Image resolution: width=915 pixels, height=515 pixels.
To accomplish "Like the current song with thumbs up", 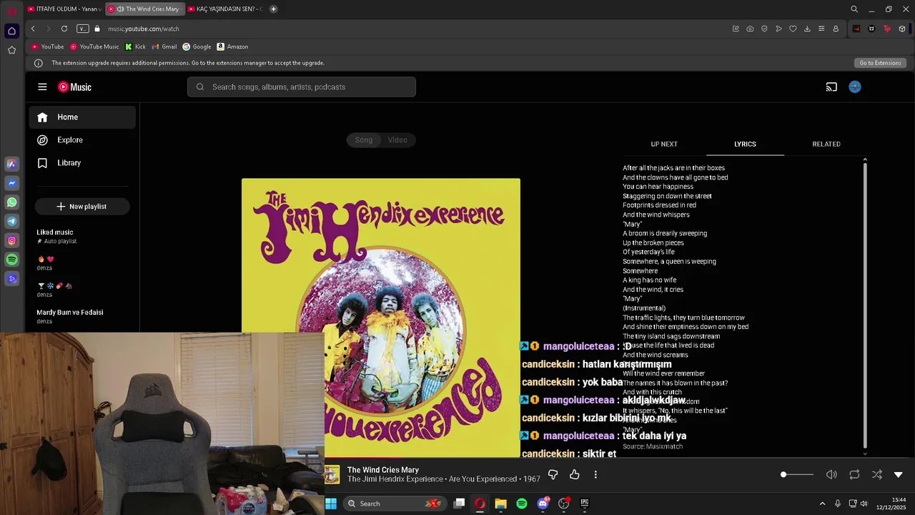I will point(574,474).
